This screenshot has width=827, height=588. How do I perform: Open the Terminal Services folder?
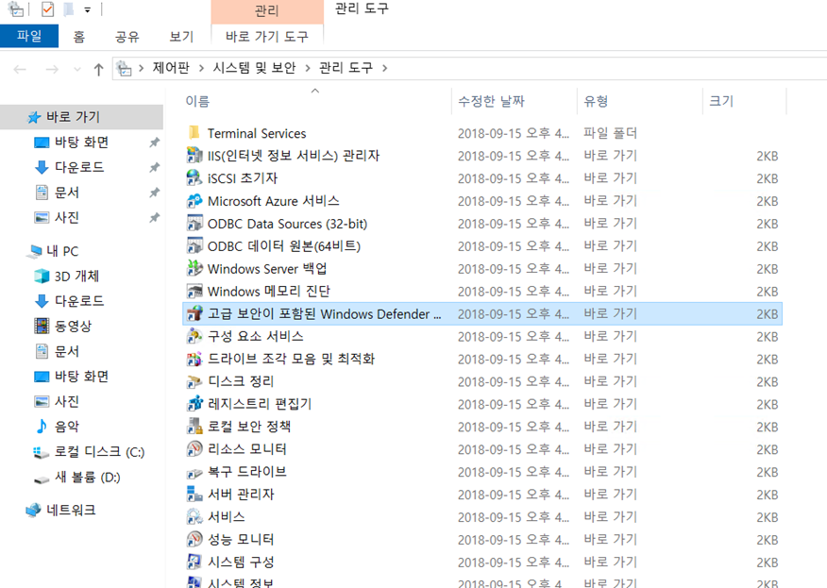[256, 133]
